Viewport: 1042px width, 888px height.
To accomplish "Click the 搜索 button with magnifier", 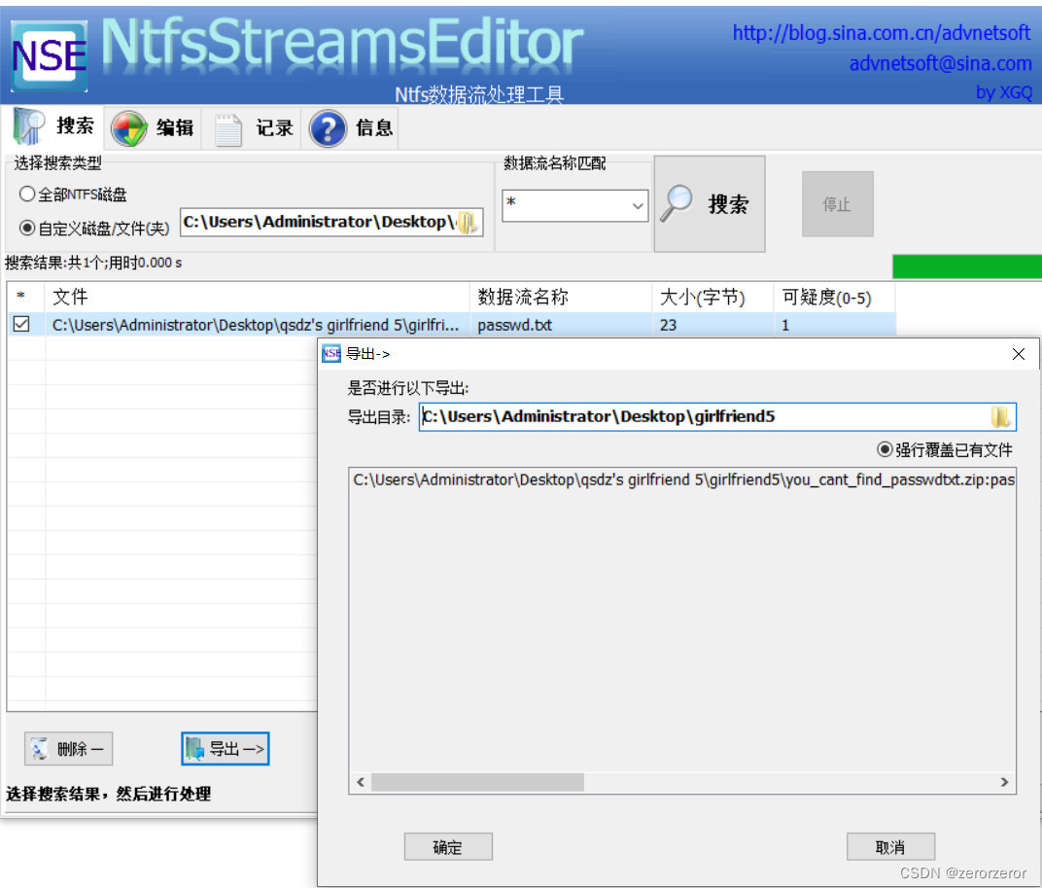I will point(709,204).
